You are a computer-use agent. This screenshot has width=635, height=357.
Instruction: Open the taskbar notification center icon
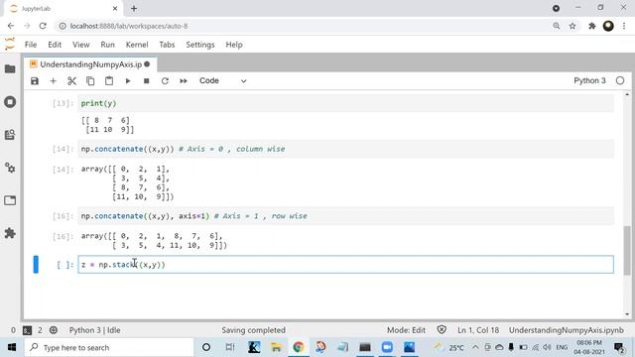click(619, 347)
